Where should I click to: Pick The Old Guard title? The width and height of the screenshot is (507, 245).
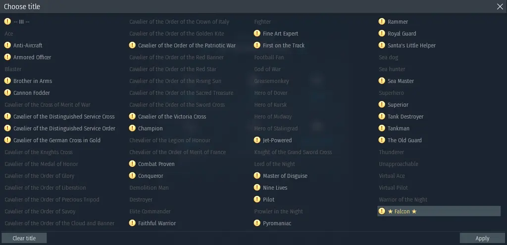405,140
